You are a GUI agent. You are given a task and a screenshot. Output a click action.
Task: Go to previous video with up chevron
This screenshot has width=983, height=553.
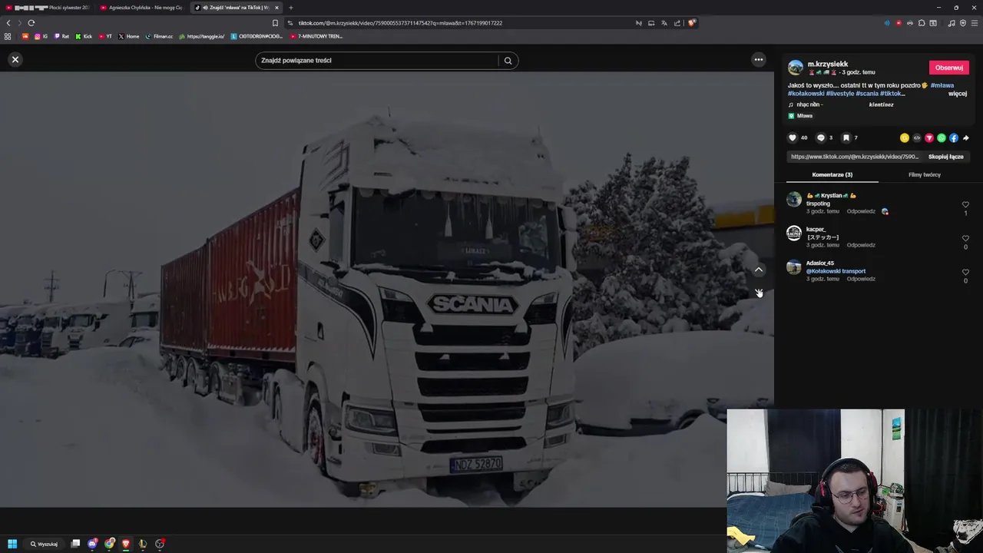tap(759, 270)
